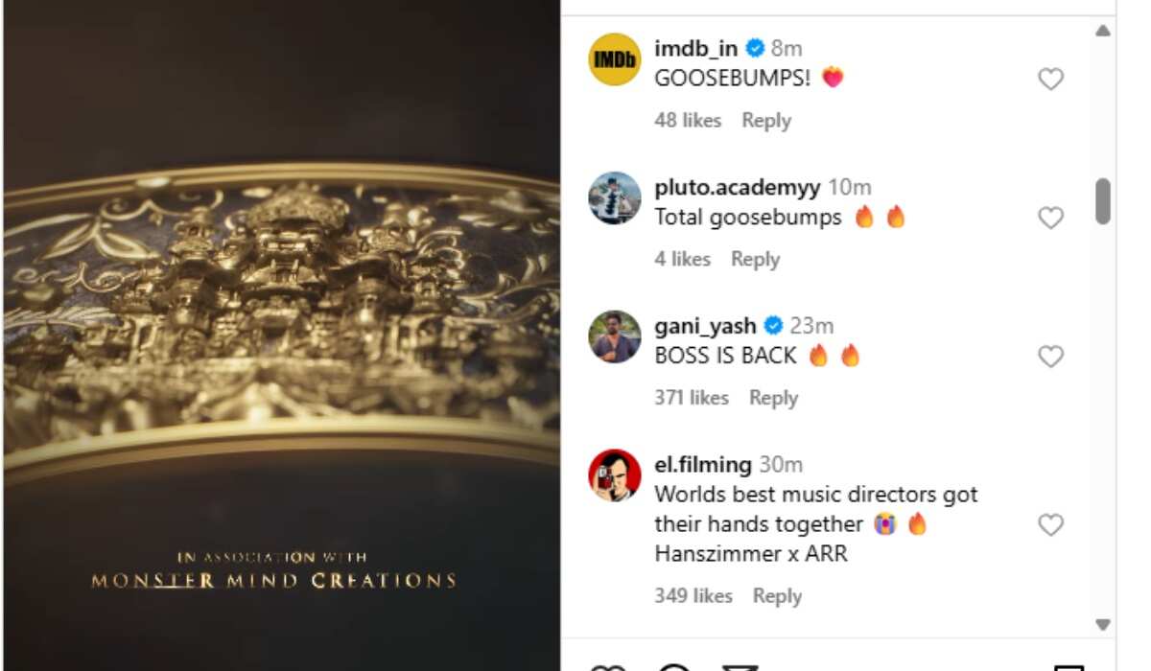
Task: Open el.filming's profile picture
Action: (614, 475)
